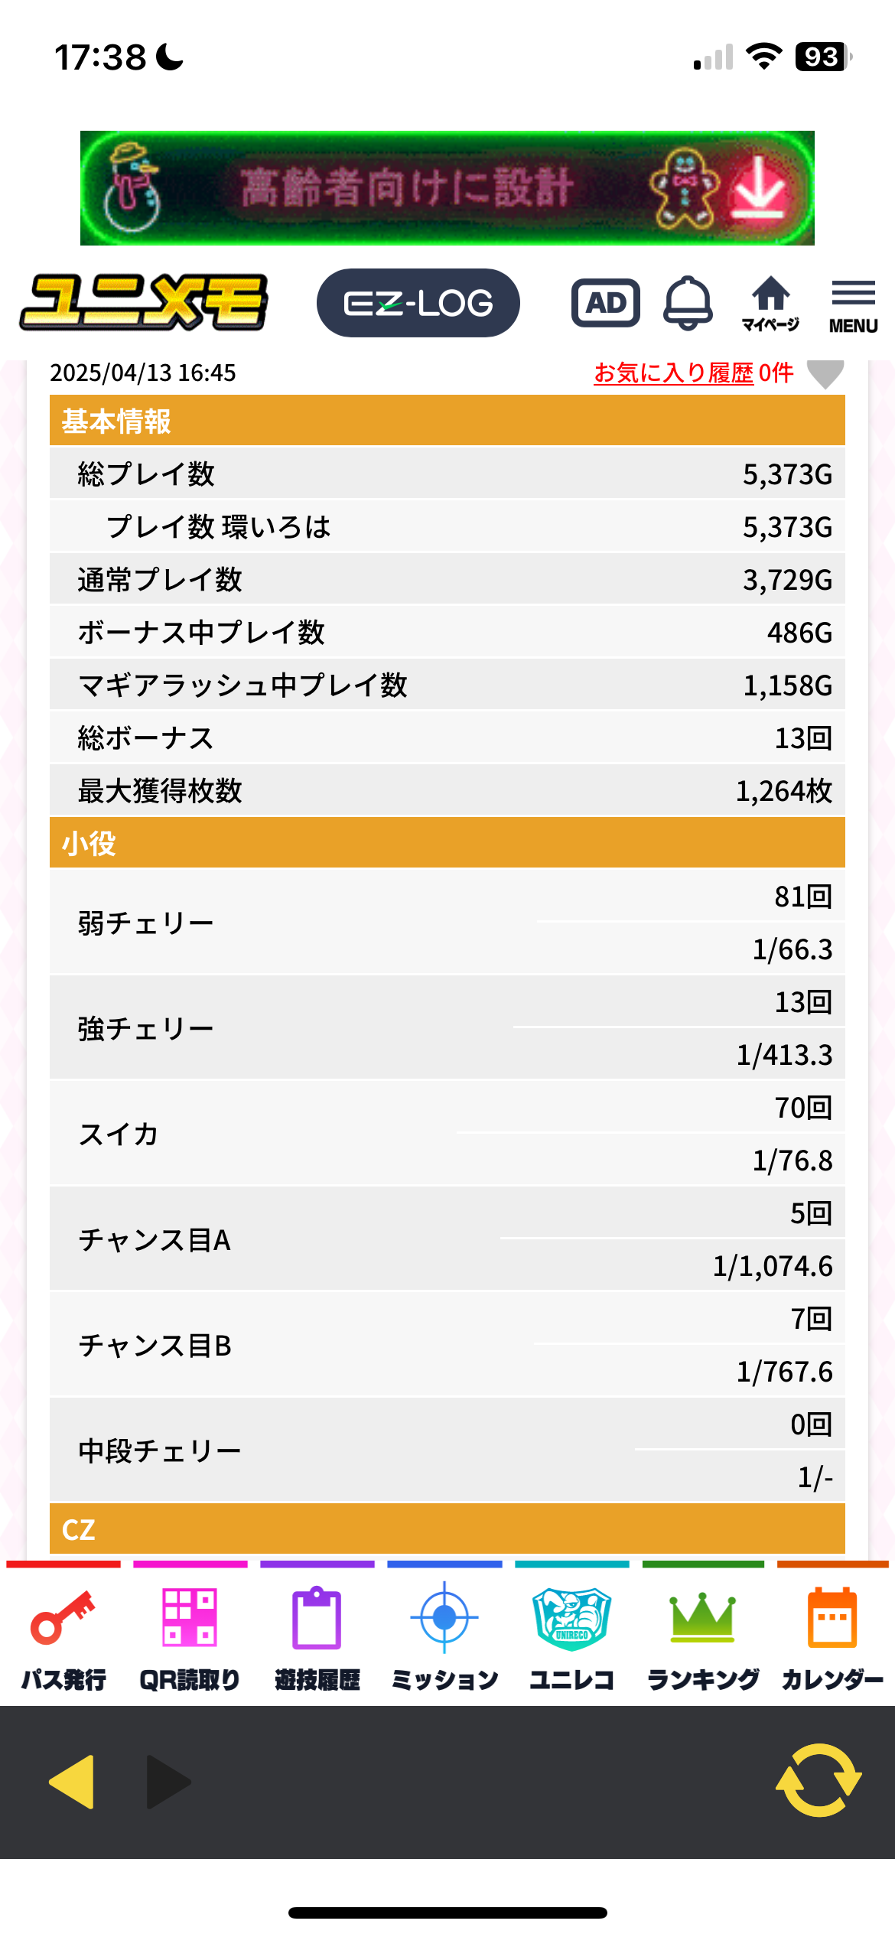This screenshot has height=1937, width=895.
Task: Open the MENU hamburger
Action: point(853,304)
